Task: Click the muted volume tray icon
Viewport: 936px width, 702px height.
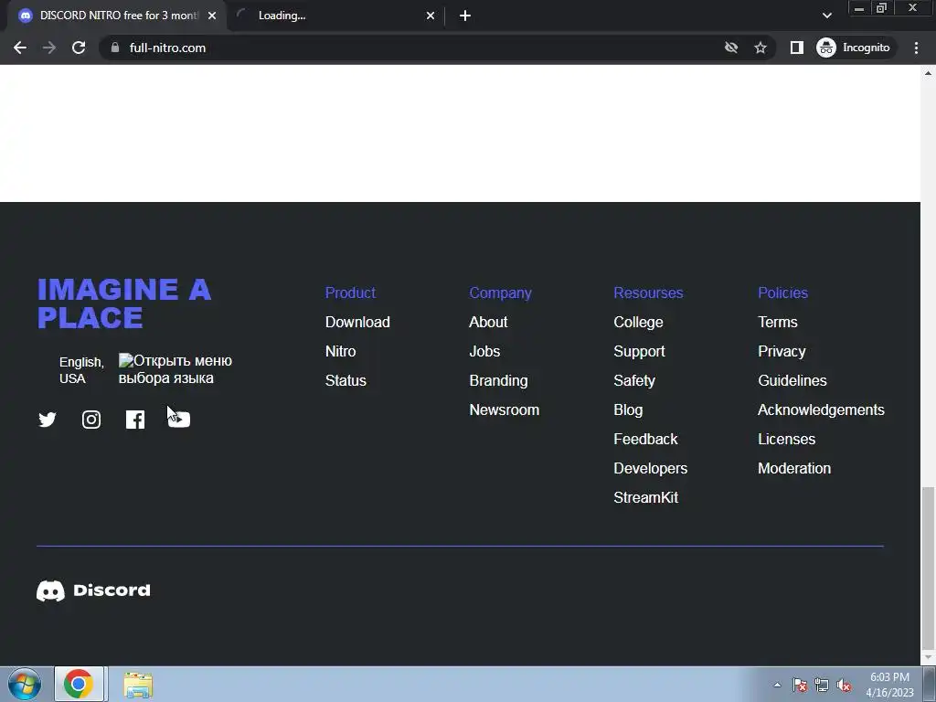Action: click(x=844, y=686)
